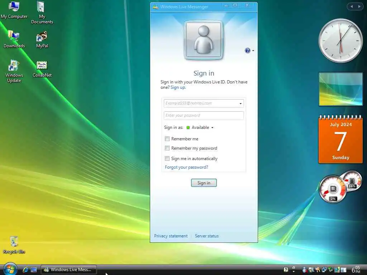
Task: Open the Server status link
Action: [207, 236]
